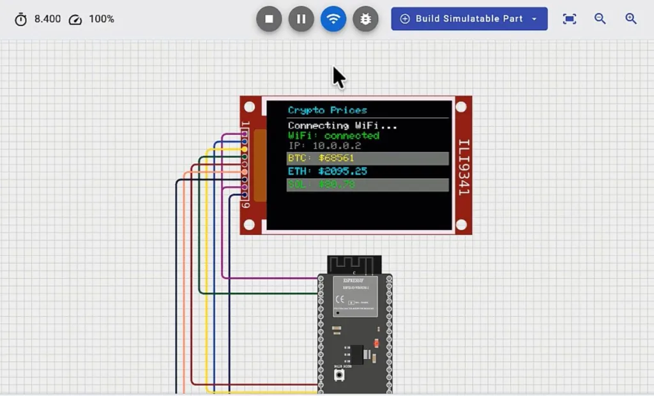Click the 8.400 elapsed time value
Screen dimensions: 654x396
click(x=47, y=19)
